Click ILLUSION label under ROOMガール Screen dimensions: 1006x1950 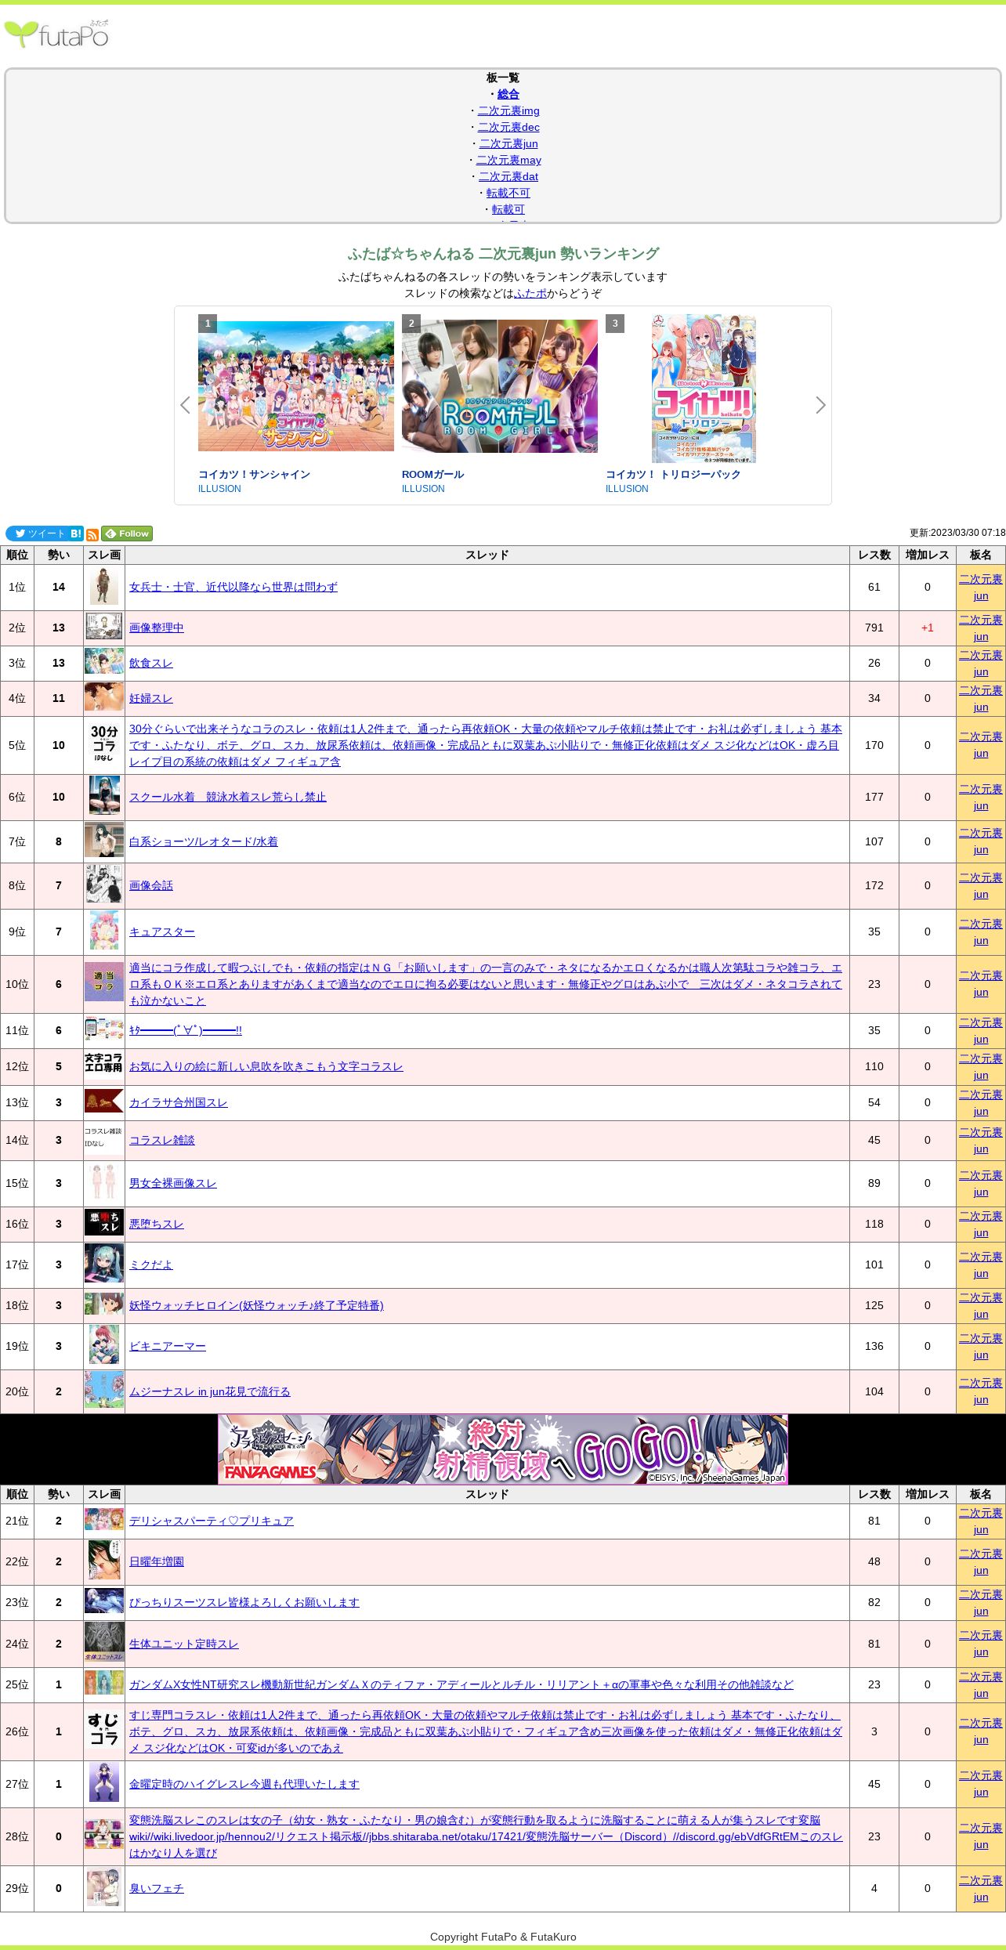[423, 489]
